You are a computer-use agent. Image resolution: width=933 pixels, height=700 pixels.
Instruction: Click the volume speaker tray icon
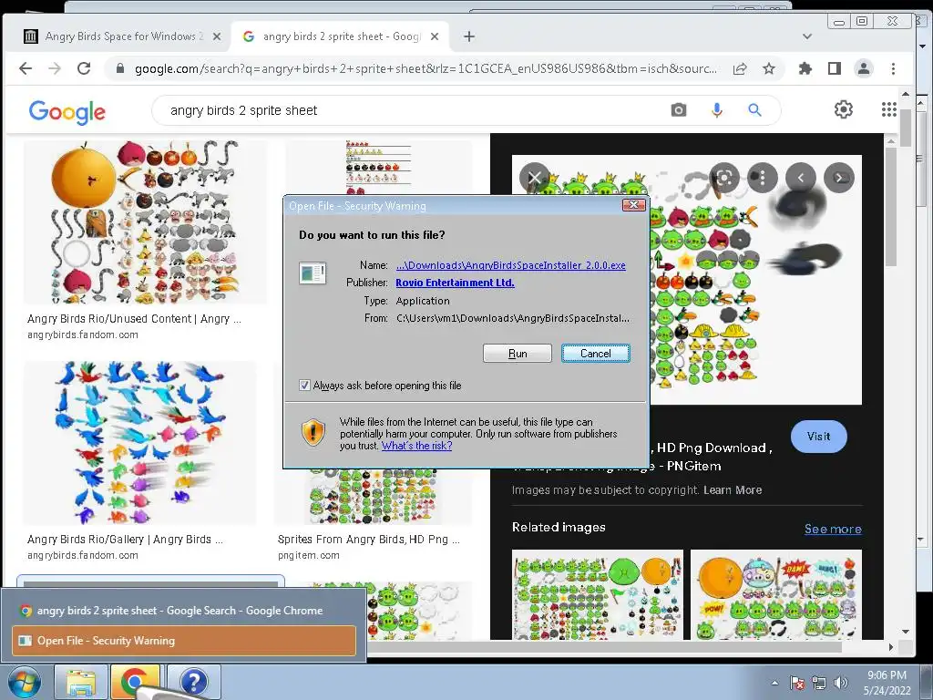click(840, 683)
